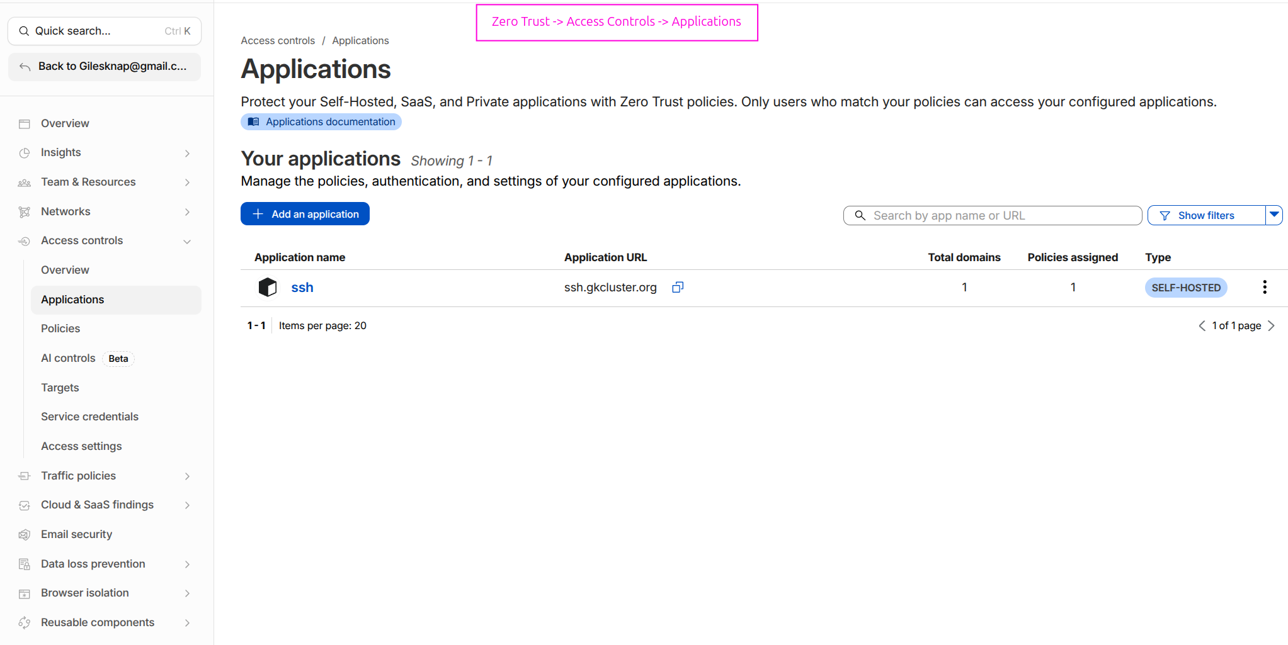Click the Data loss prevention icon
The width and height of the screenshot is (1288, 645).
pos(24,563)
